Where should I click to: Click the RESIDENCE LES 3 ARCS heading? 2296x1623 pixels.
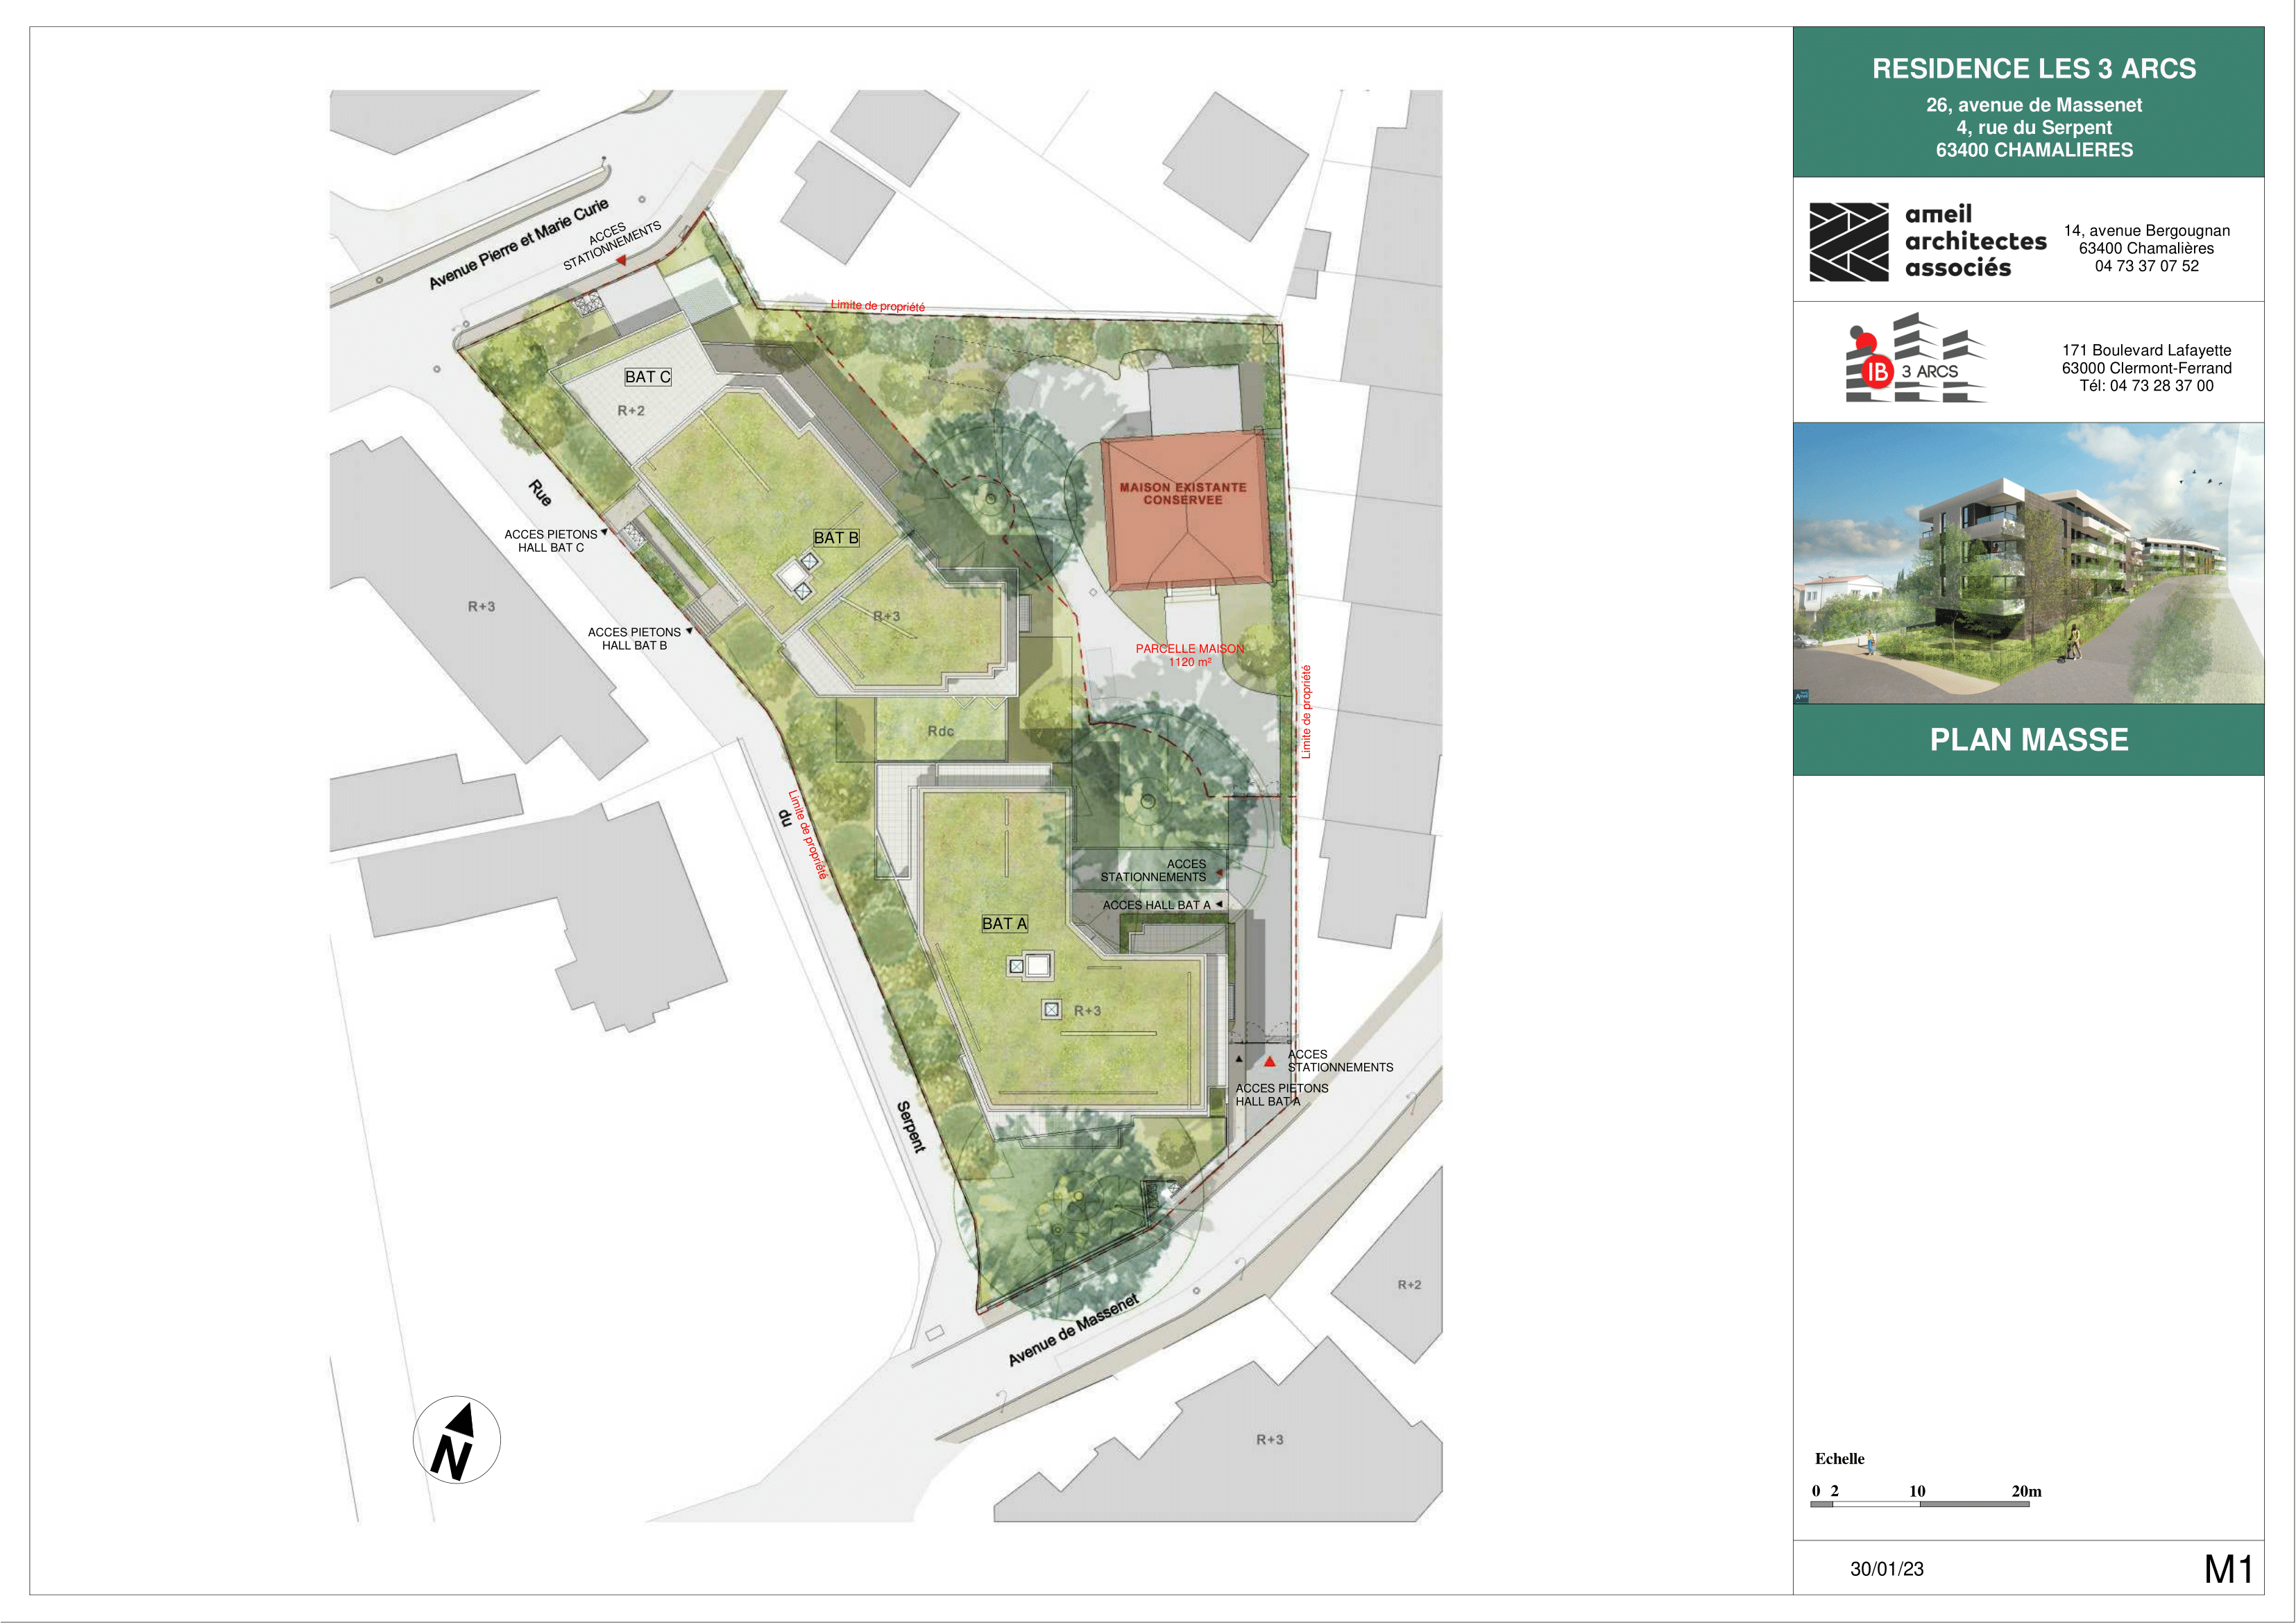tap(2033, 69)
